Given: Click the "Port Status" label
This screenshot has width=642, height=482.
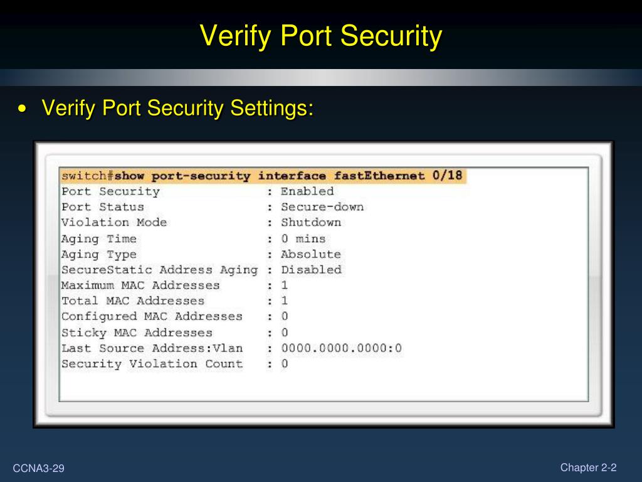Looking at the screenshot, I should coord(103,207).
